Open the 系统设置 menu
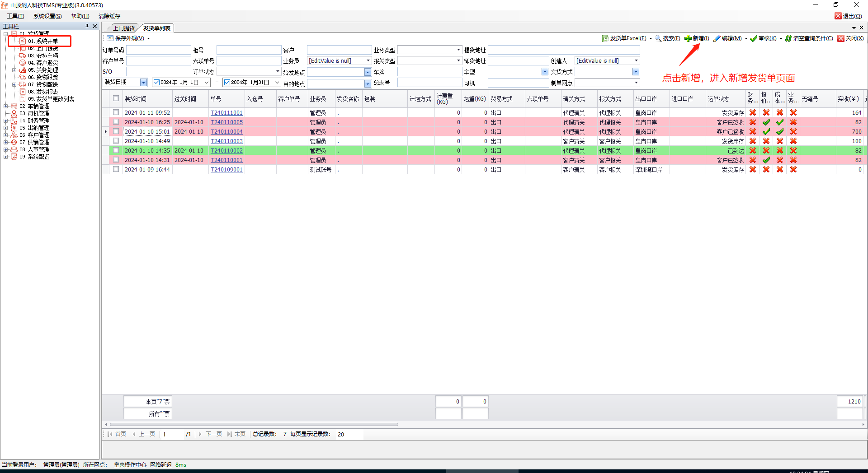Screen dimensions: 868x473 [47, 16]
